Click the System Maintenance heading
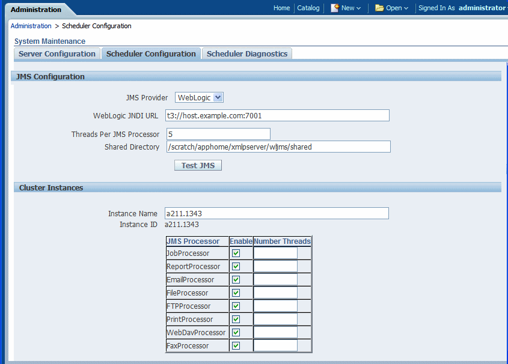The width and height of the screenshot is (508, 364). (x=50, y=41)
